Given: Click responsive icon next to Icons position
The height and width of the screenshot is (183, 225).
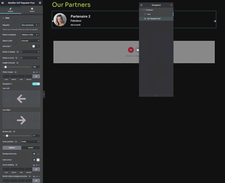Looking at the screenshot, I should coord(16,141).
